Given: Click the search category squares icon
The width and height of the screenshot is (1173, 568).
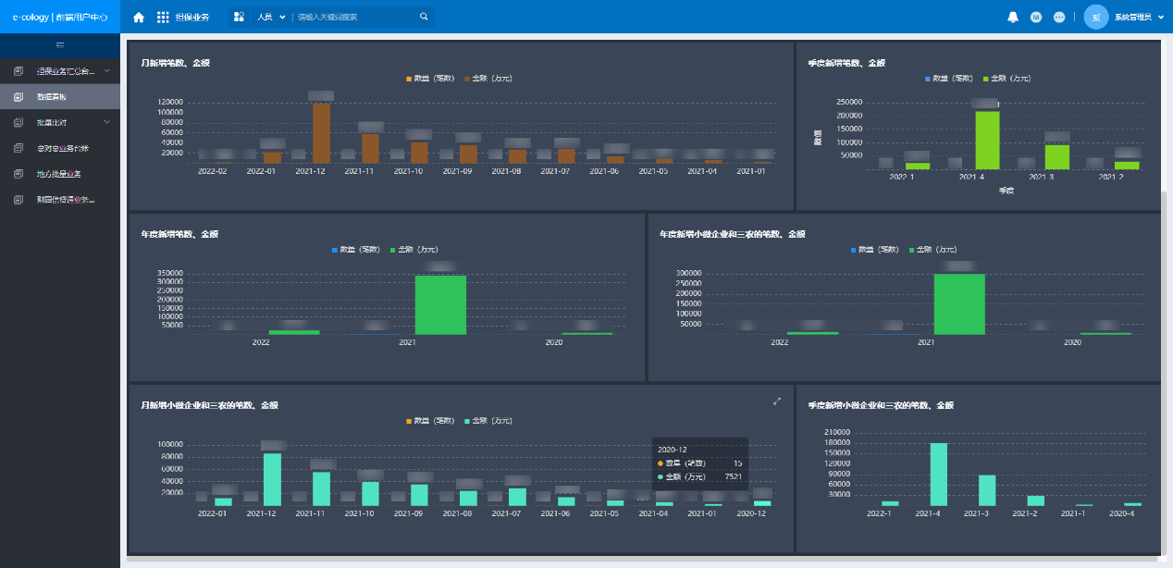Looking at the screenshot, I should point(239,17).
